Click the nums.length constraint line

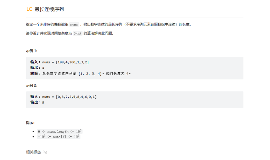coord(60,131)
